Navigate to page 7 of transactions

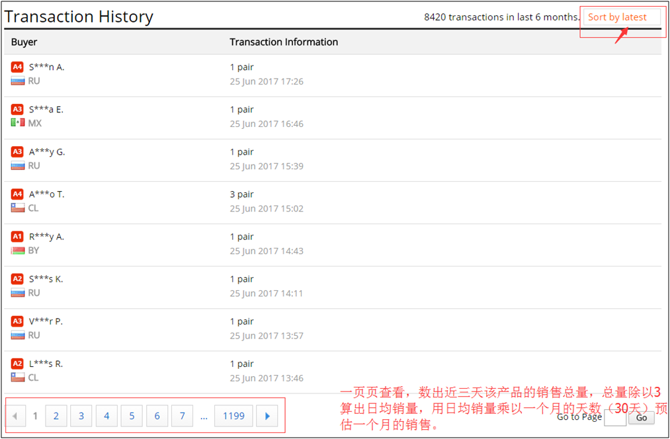(182, 416)
